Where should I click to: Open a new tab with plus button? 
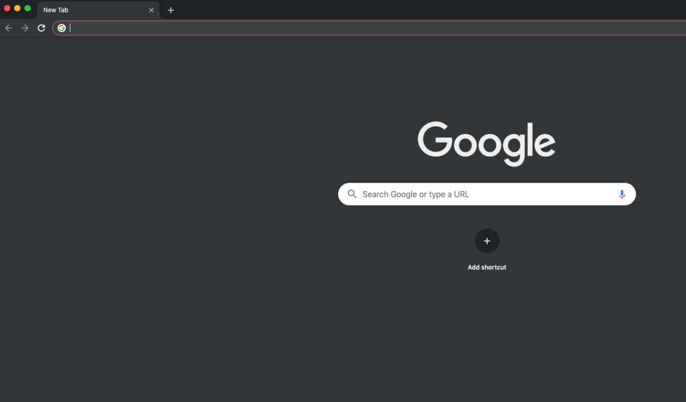click(x=171, y=10)
